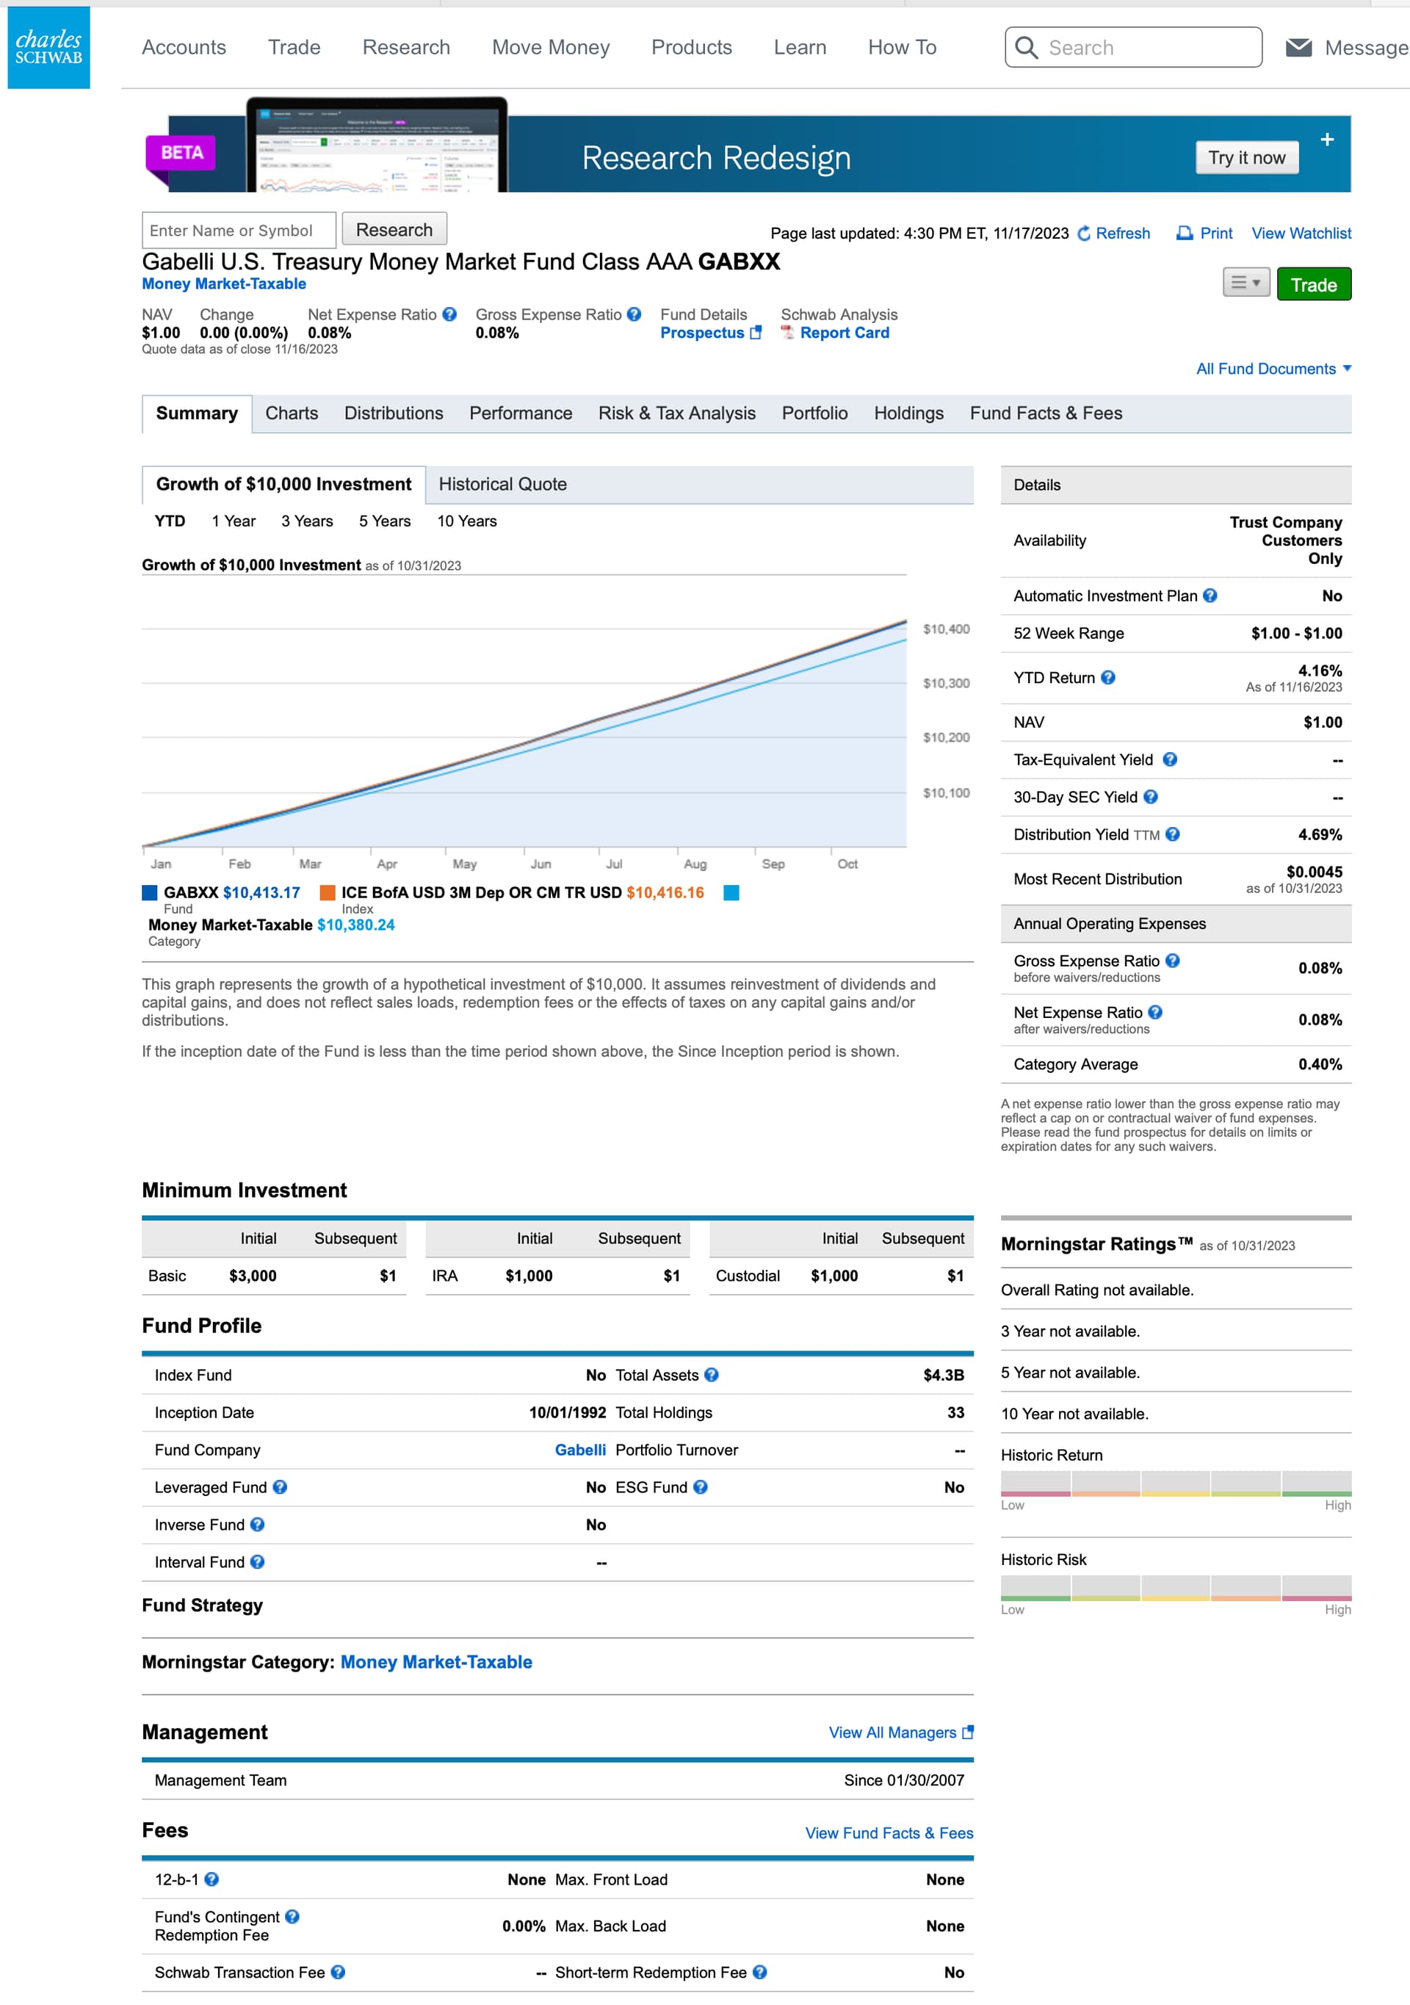Viewport: 1410px width, 2005px height.
Task: Click help icon next to header Gross Expense Ratio
Action: [634, 314]
